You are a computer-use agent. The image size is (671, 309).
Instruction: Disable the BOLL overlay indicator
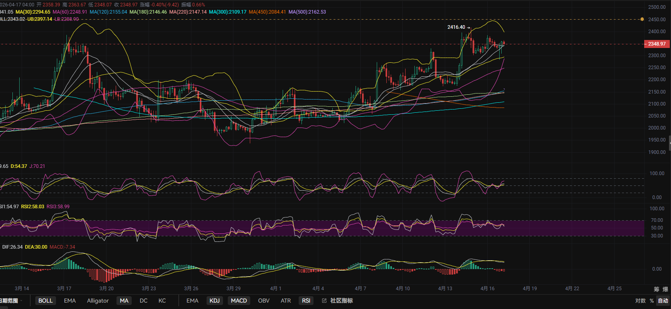[45, 301]
